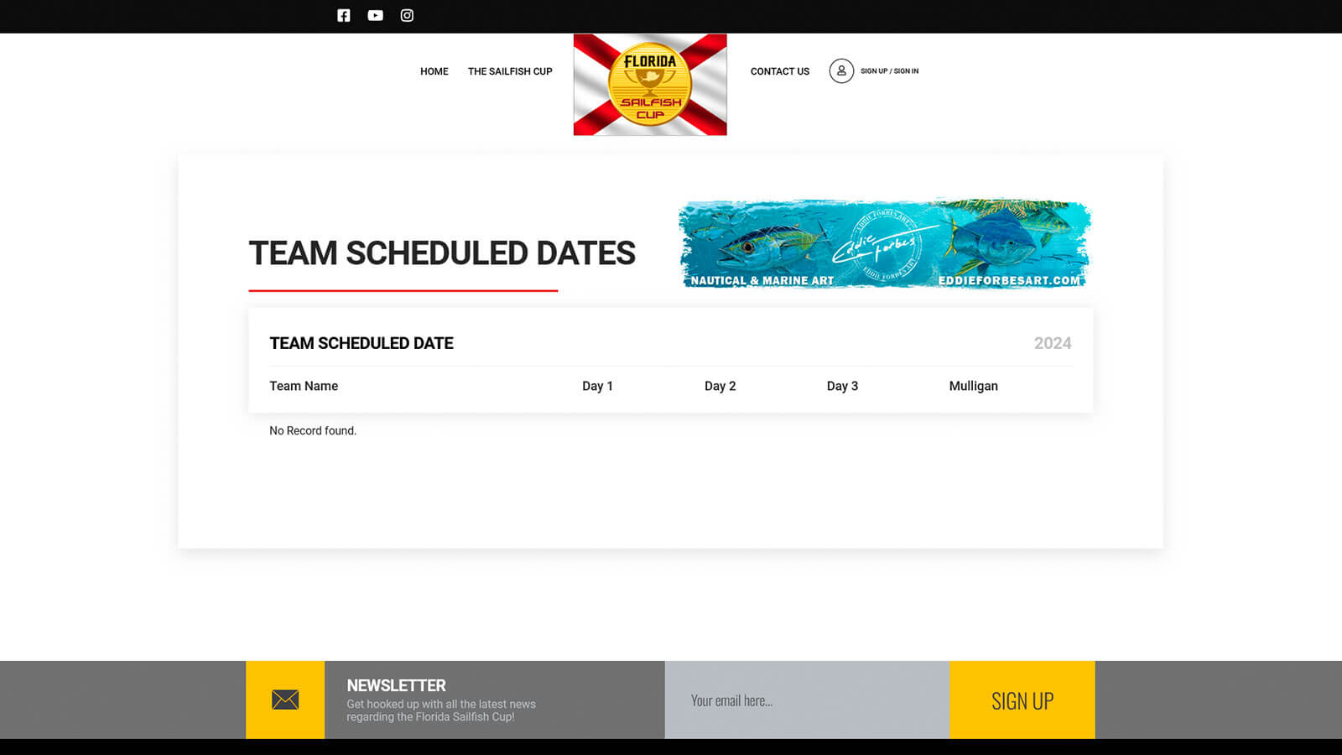Select the 2024 year label
The height and width of the screenshot is (755, 1342).
1052,343
